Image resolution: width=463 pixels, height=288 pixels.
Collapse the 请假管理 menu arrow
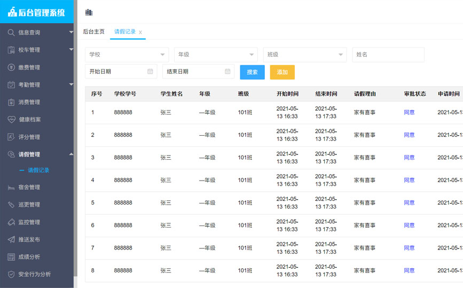coord(71,154)
